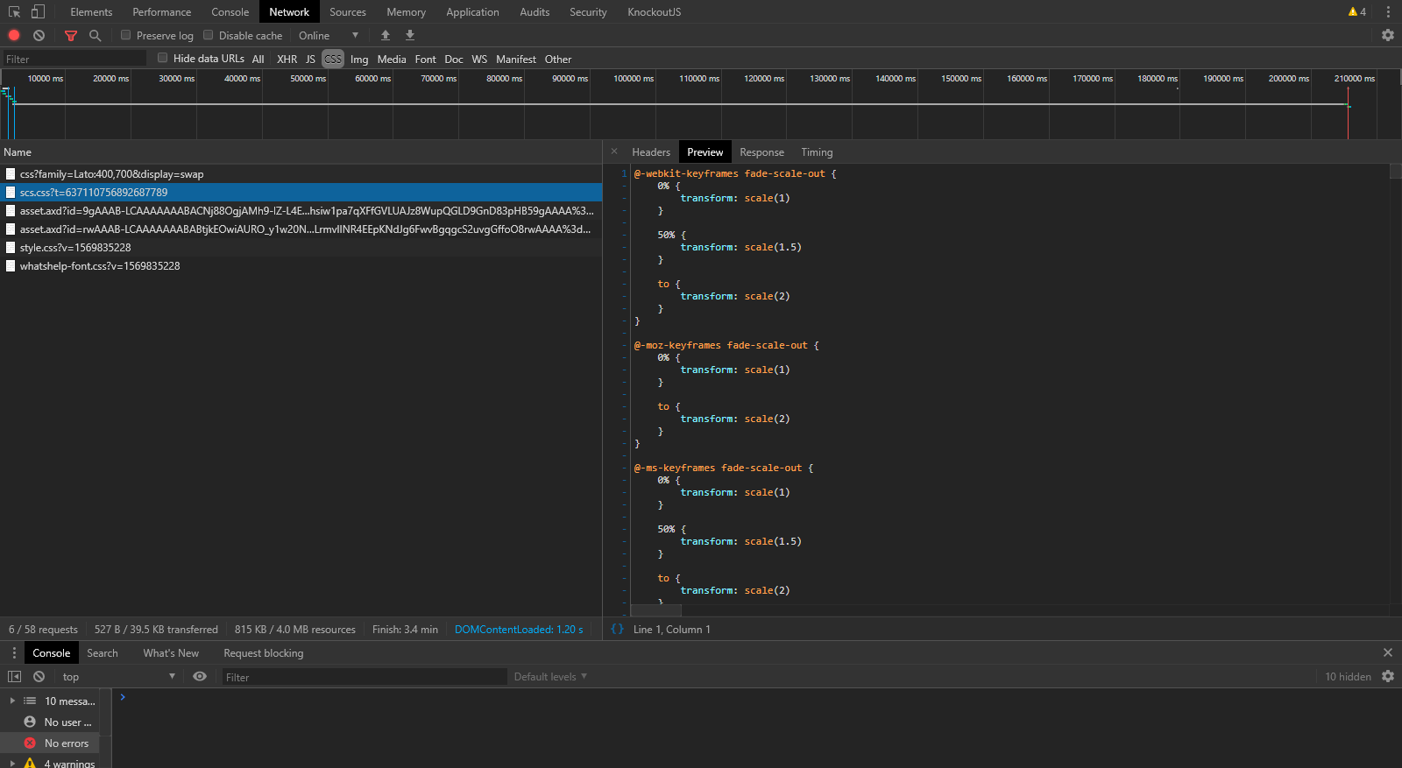The height and width of the screenshot is (768, 1402).
Task: Open console settings gear
Action: click(x=1388, y=676)
